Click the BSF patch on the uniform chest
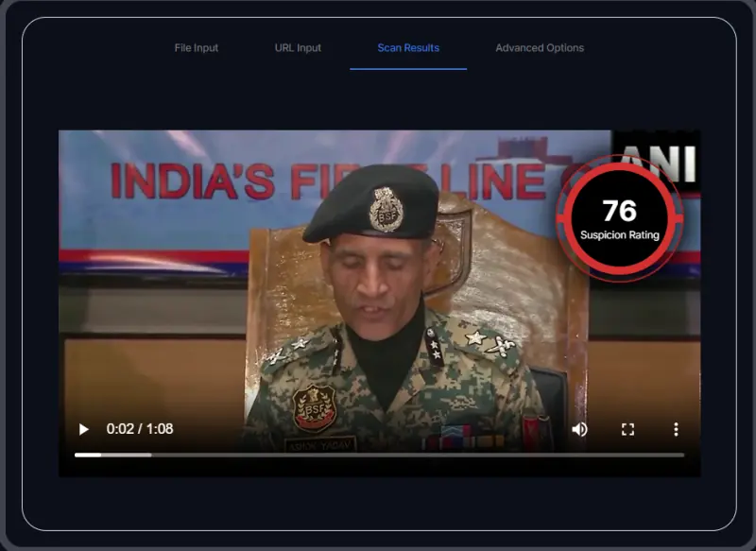The image size is (756, 551). 314,407
